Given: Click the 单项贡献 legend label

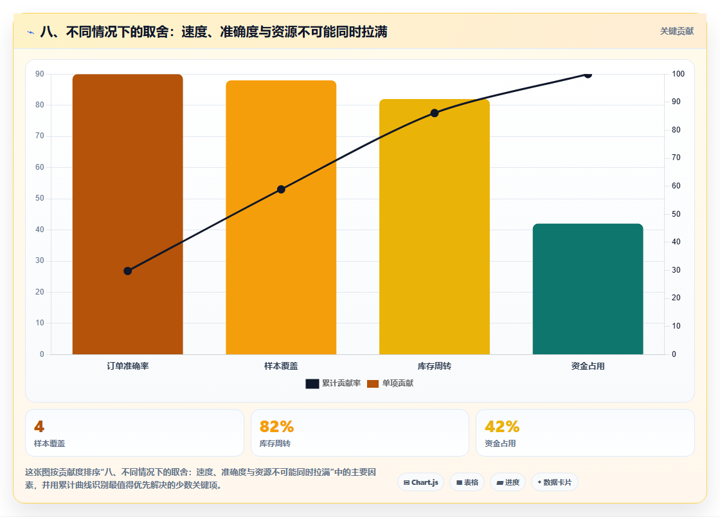Looking at the screenshot, I should click(398, 383).
